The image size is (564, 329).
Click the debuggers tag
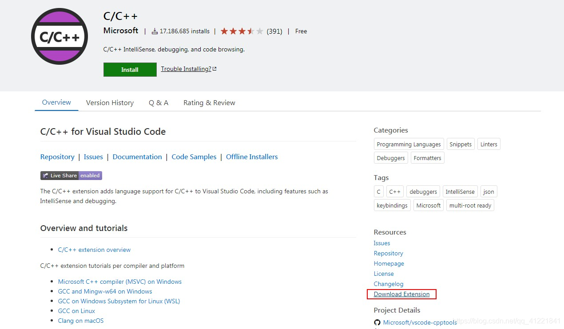pos(423,192)
